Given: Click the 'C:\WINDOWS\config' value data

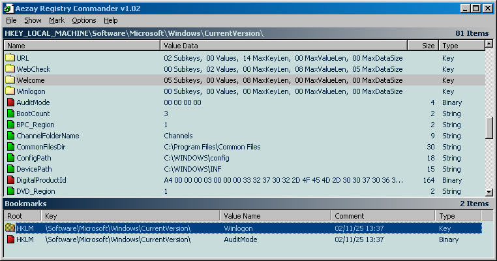Looking at the screenshot, I should [196, 158].
